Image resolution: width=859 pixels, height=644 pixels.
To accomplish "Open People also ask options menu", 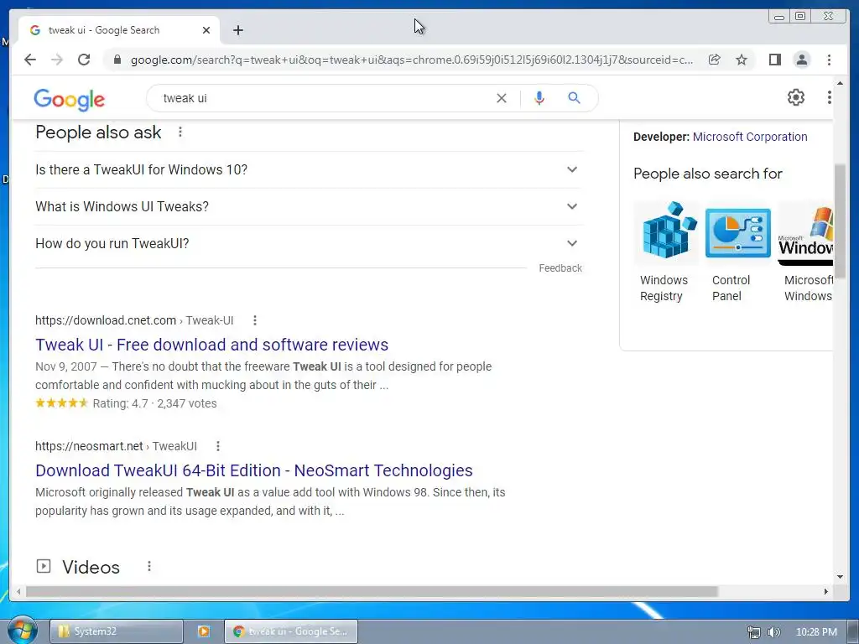I will [180, 132].
